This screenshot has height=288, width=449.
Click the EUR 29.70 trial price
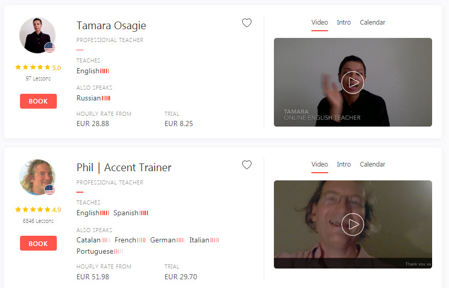(181, 277)
